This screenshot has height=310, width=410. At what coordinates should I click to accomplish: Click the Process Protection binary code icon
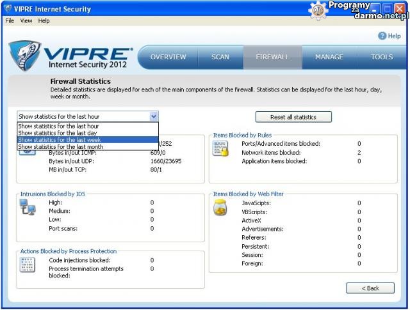coord(28,265)
